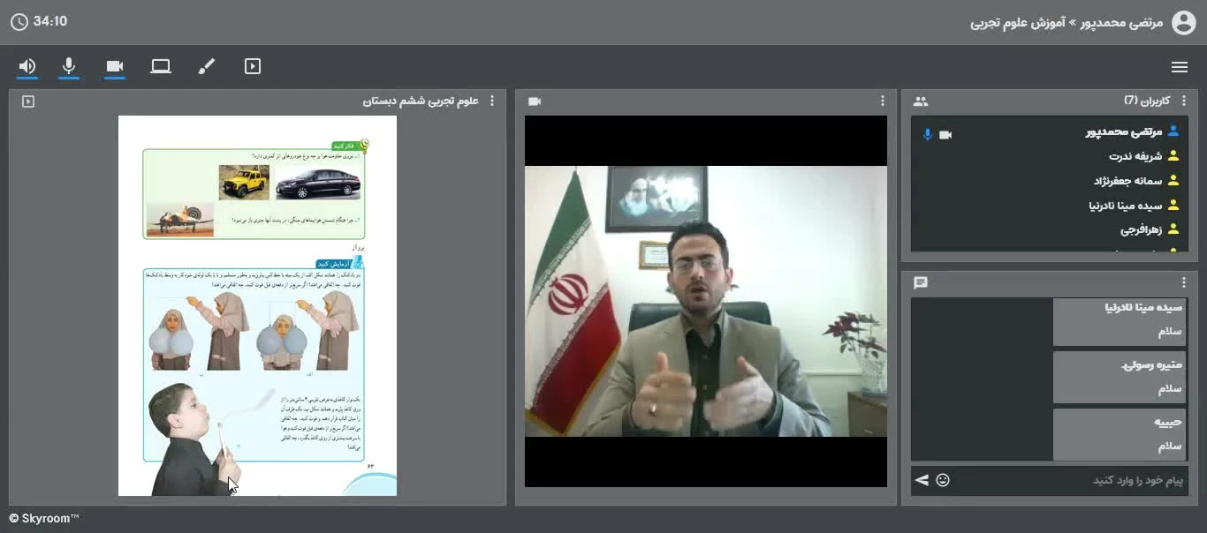
Task: Click the send message arrow icon
Action: click(922, 480)
